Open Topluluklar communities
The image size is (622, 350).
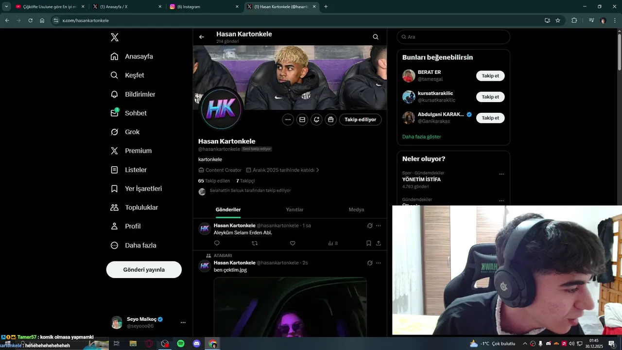[x=134, y=208]
